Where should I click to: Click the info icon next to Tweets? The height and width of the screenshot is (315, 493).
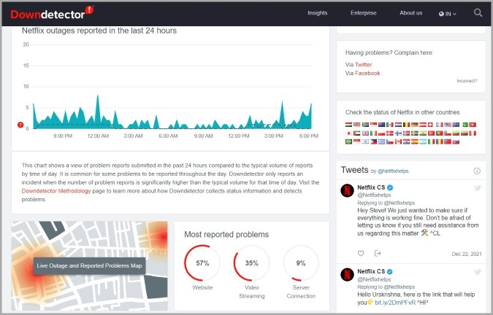[x=477, y=171]
